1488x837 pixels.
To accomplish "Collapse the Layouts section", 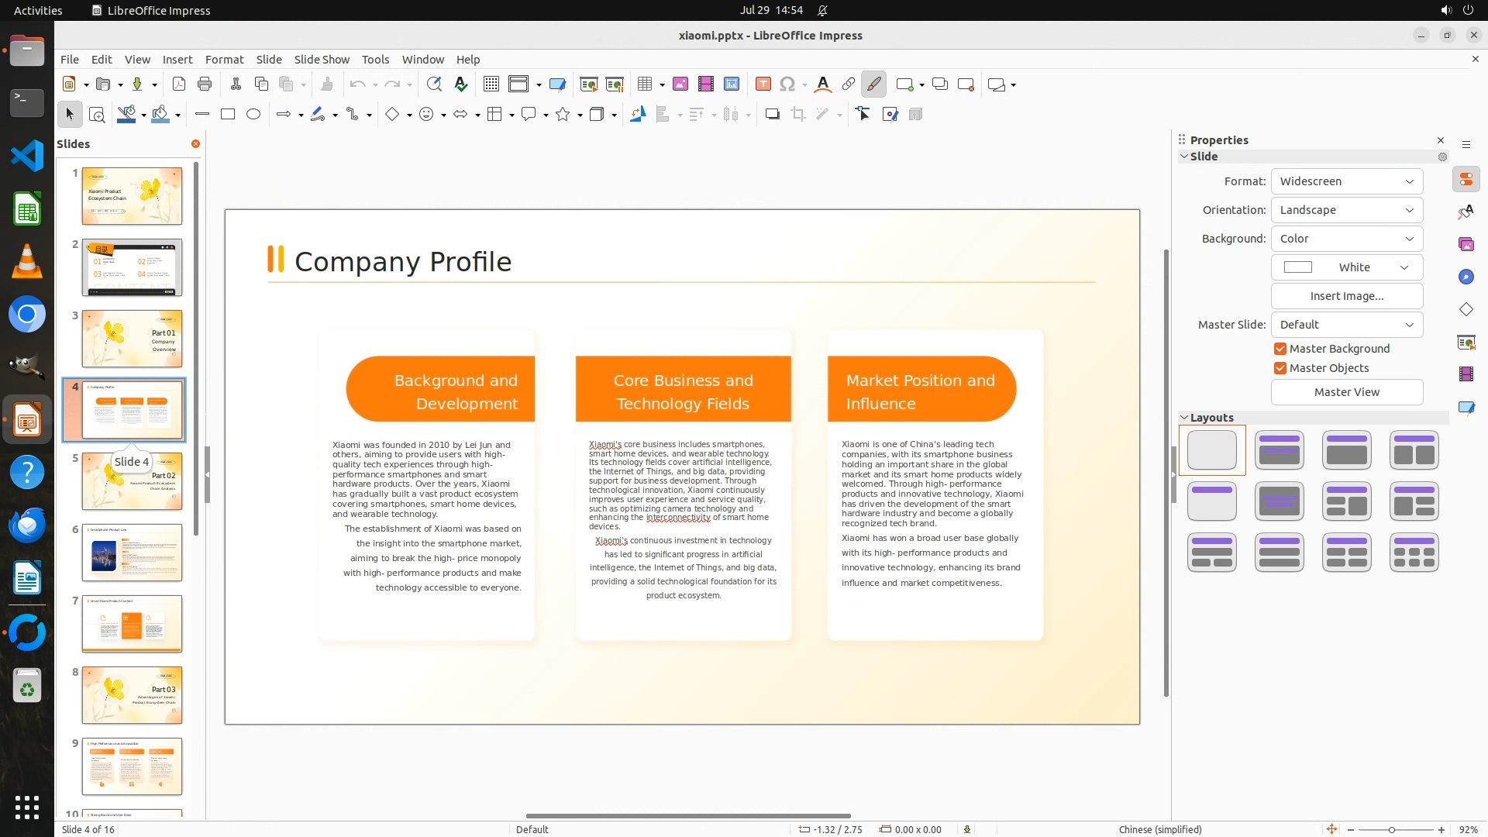I will click(x=1184, y=418).
